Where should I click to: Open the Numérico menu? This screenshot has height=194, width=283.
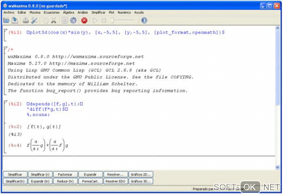(124, 12)
